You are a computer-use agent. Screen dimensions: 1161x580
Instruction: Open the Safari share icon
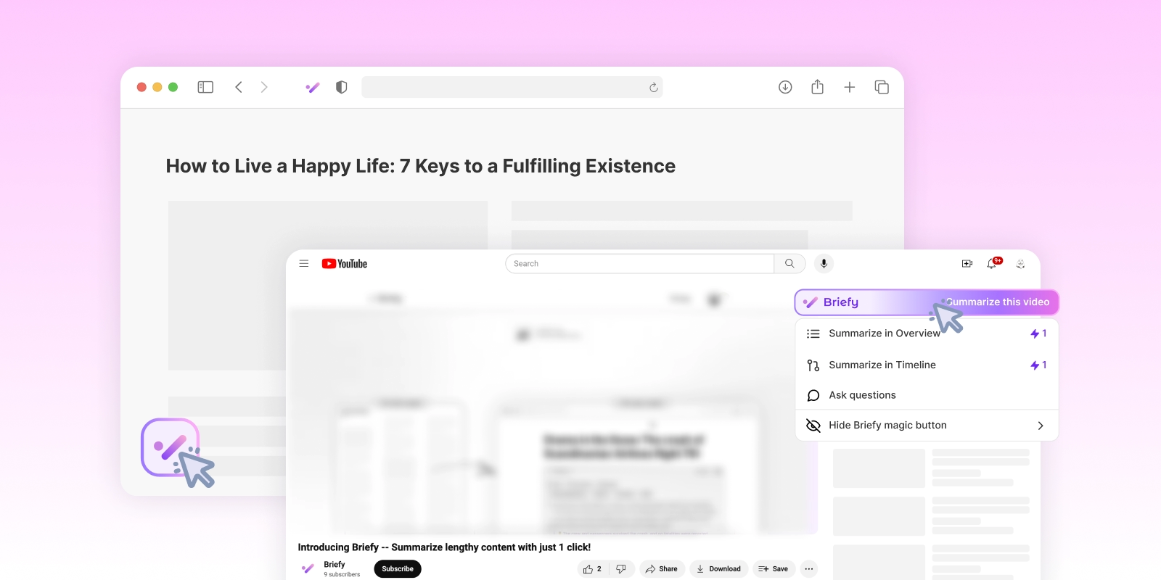[x=818, y=86]
